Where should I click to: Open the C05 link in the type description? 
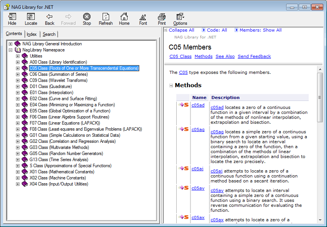(183, 72)
